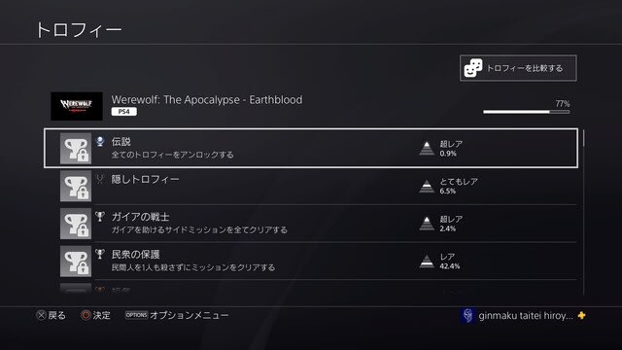Click the 77% trophy progress bar
622x350 pixels.
[x=527, y=112]
